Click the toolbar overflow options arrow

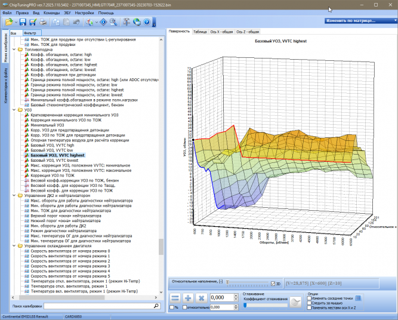154,22
